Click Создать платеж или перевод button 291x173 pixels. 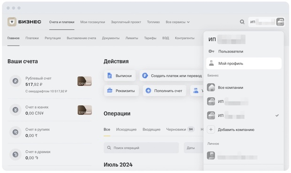tap(172, 76)
